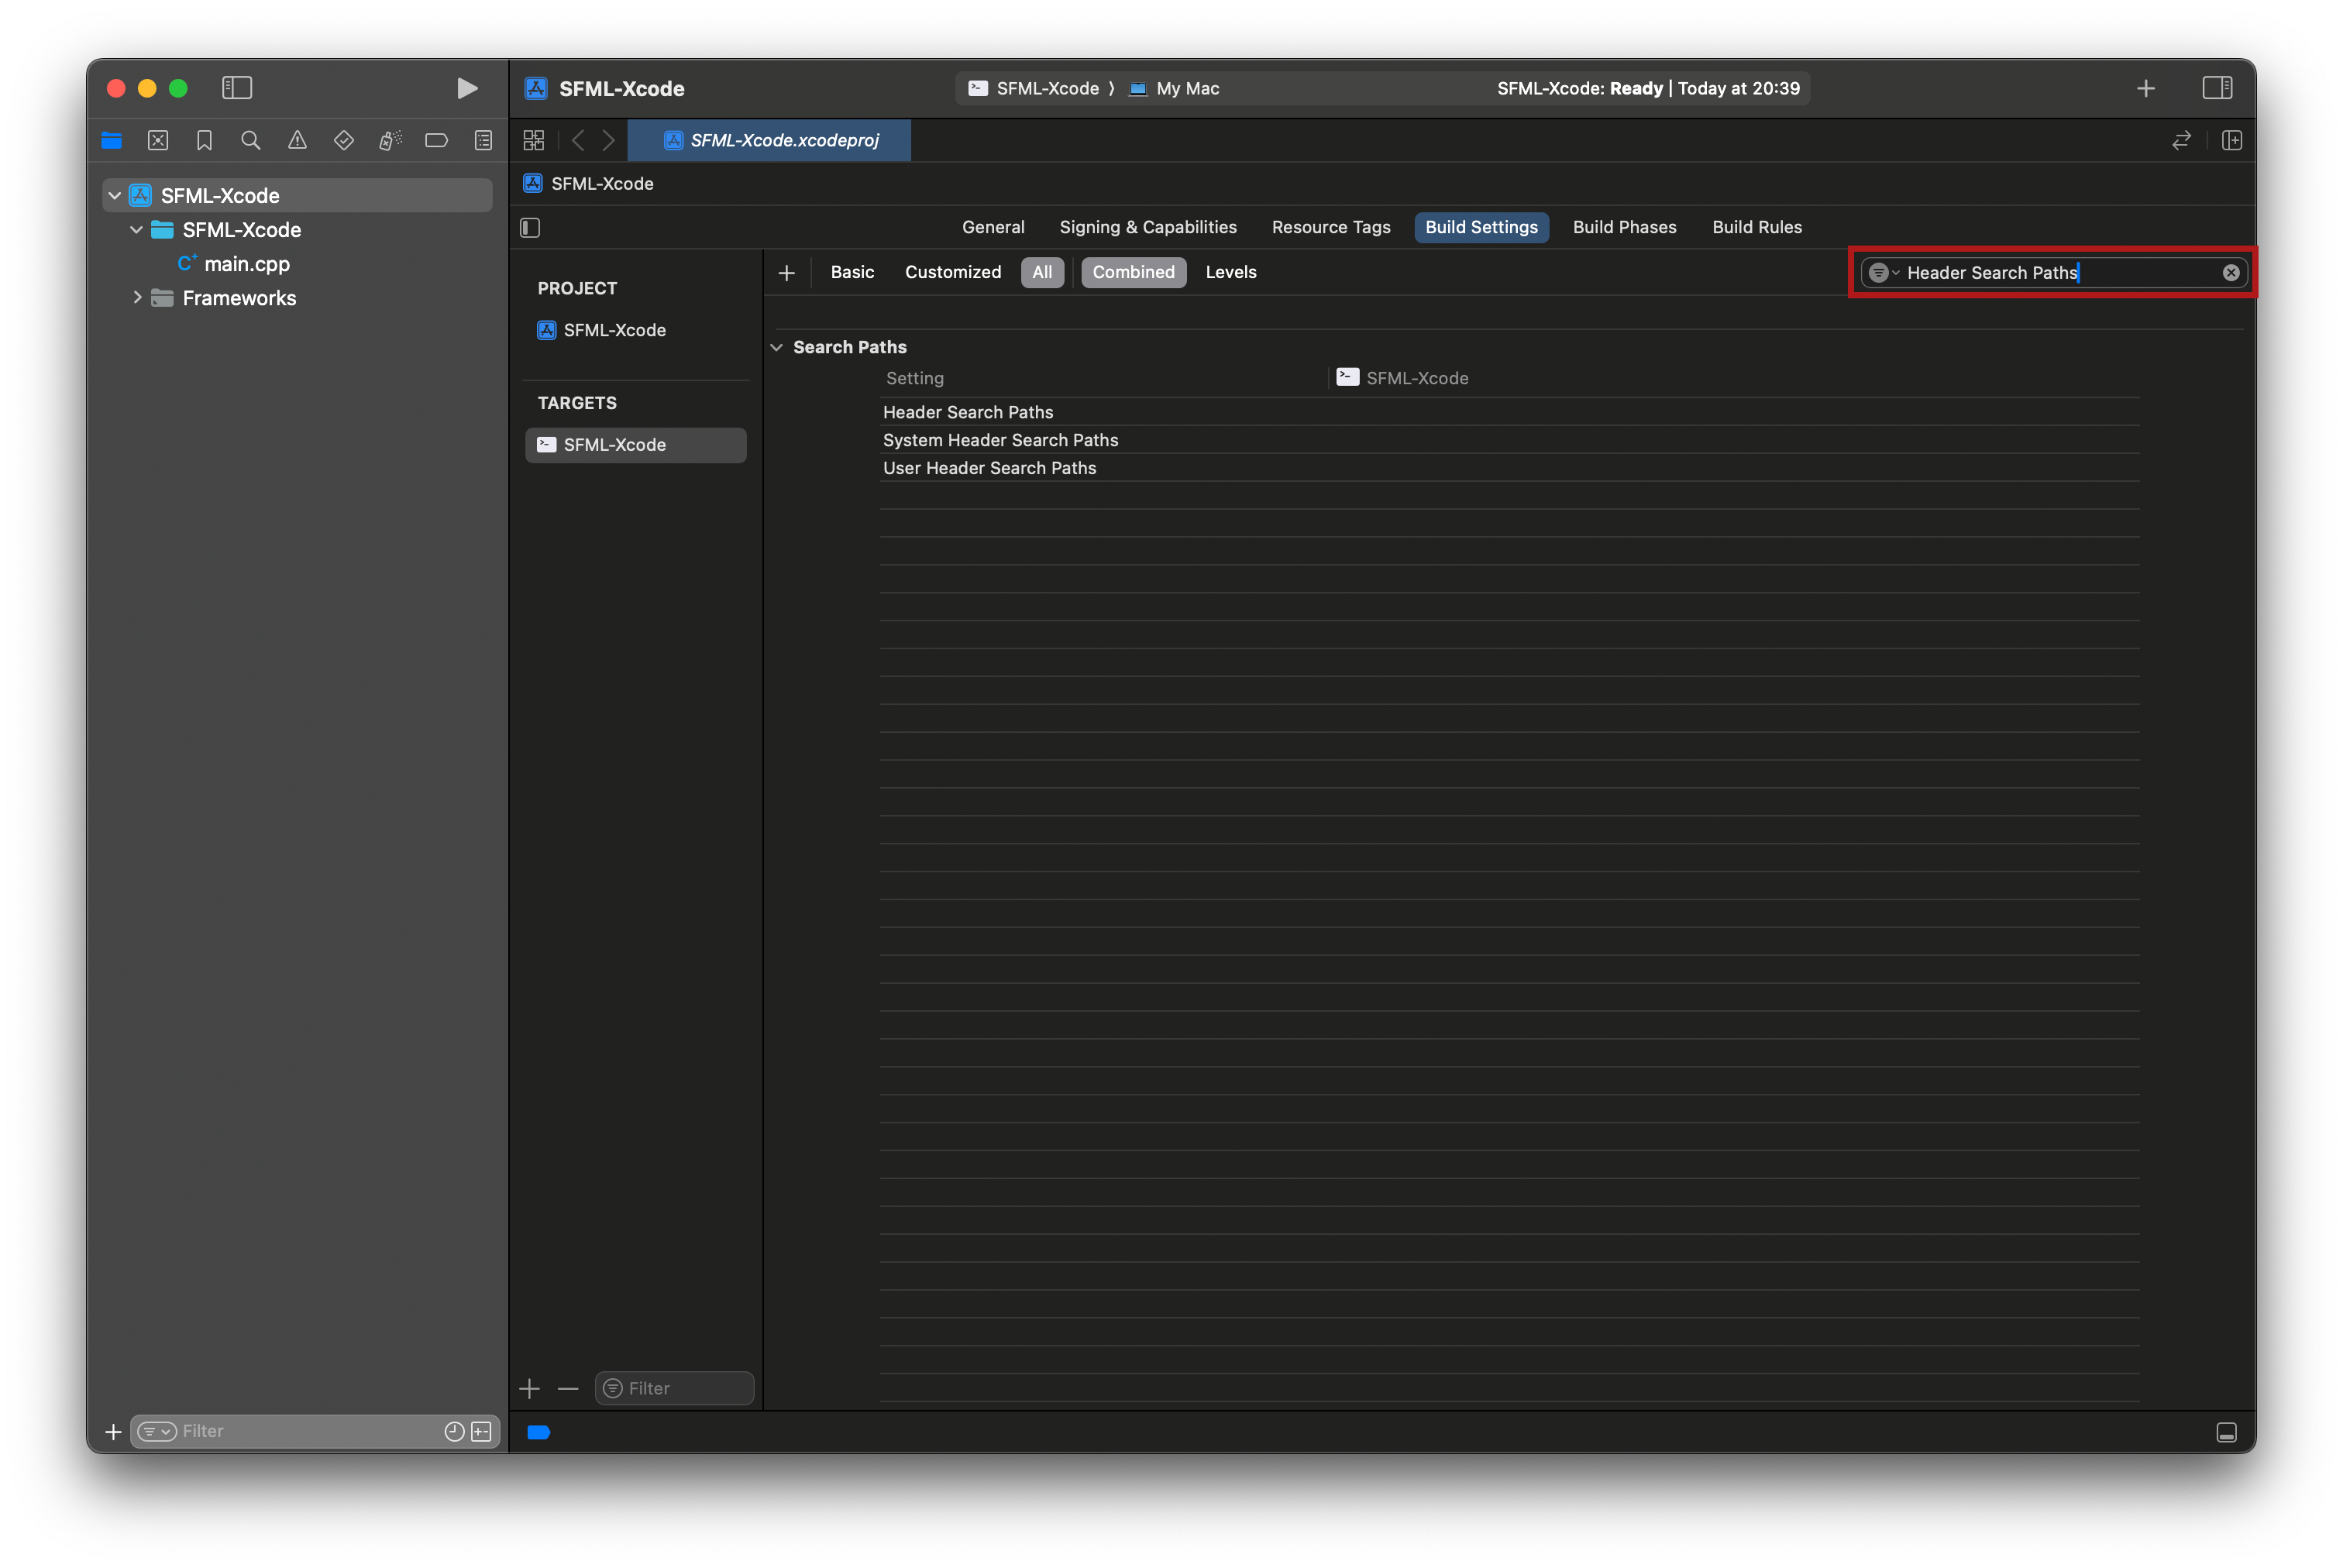Open the Source Control navigator
Image resolution: width=2343 pixels, height=1568 pixels.
coord(158,141)
